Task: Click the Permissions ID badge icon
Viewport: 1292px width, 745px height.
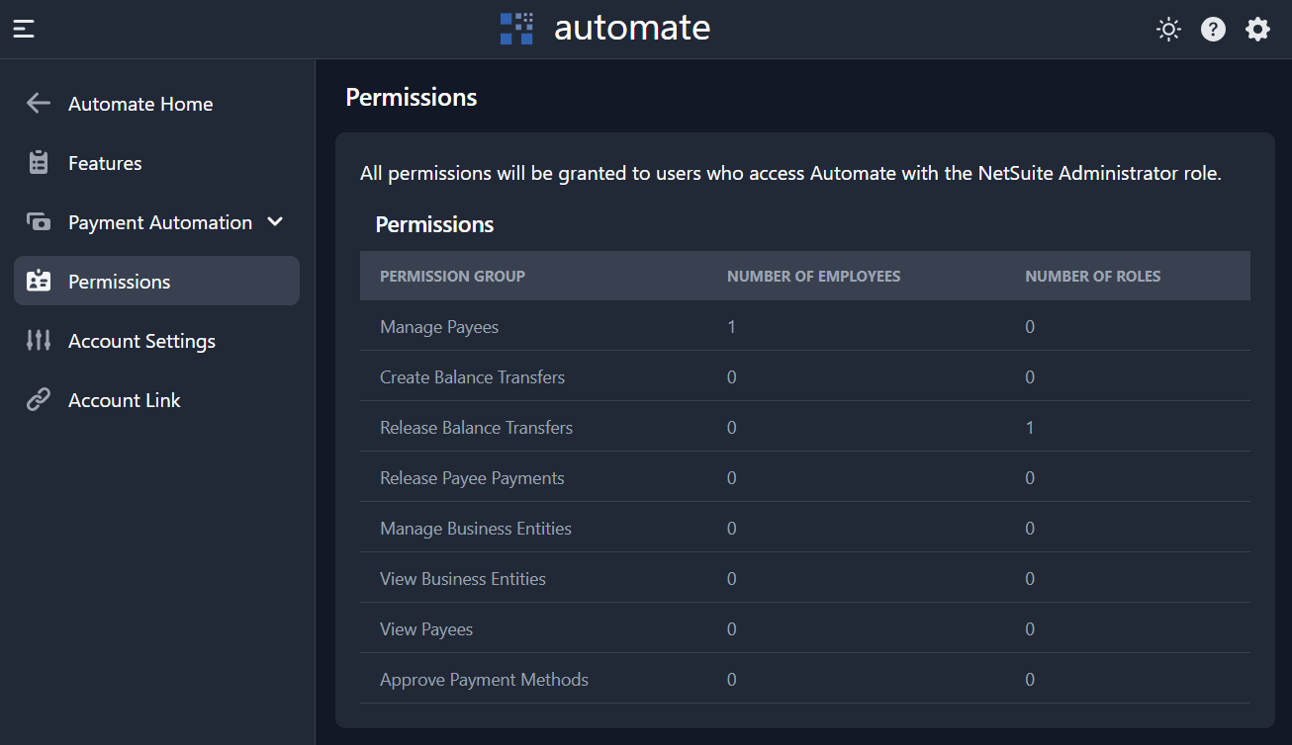Action: [x=39, y=282]
